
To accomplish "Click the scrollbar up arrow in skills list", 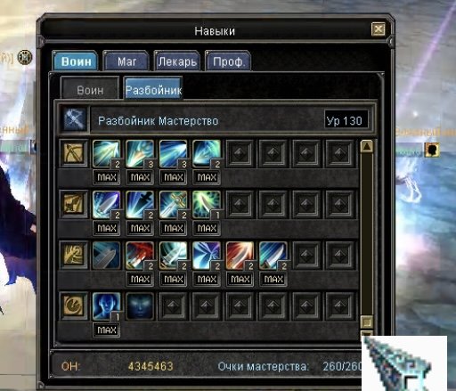I will click(367, 146).
